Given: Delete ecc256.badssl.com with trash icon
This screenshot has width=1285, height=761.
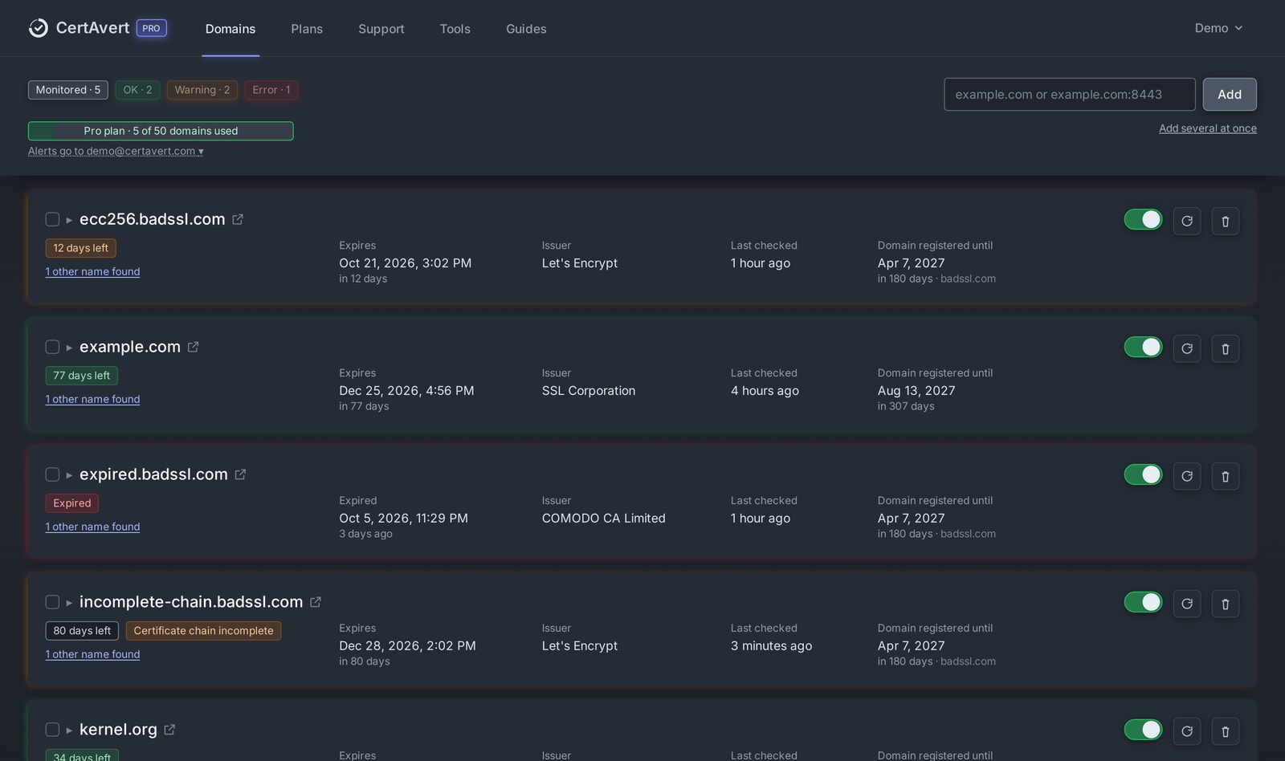Looking at the screenshot, I should [1226, 221].
